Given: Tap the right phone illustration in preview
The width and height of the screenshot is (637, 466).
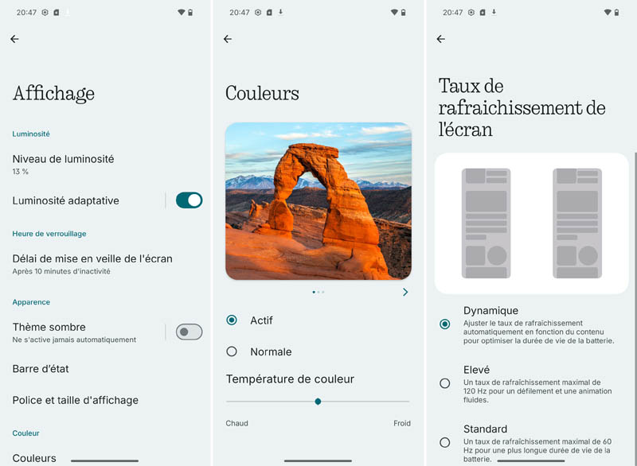Looking at the screenshot, I should click(x=577, y=223).
